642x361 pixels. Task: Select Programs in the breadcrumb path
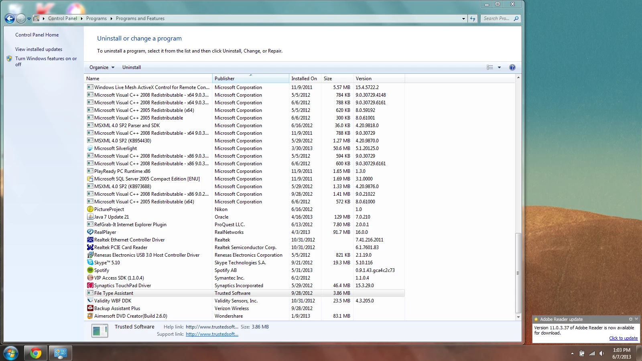click(96, 18)
